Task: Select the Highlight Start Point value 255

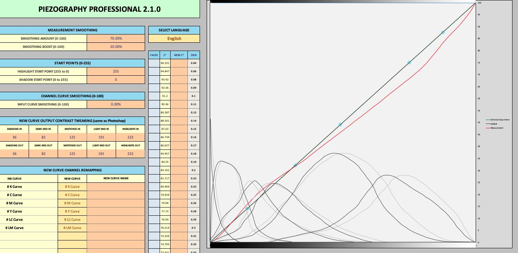Action: coord(116,71)
